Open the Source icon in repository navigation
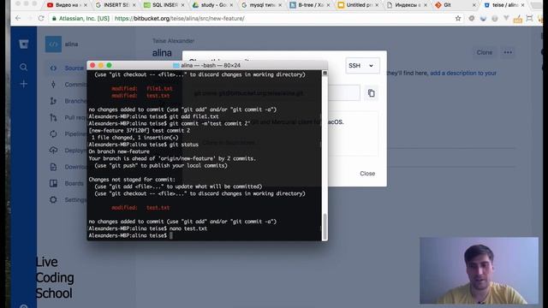Viewport: 548px width, 308px height. tap(53, 68)
